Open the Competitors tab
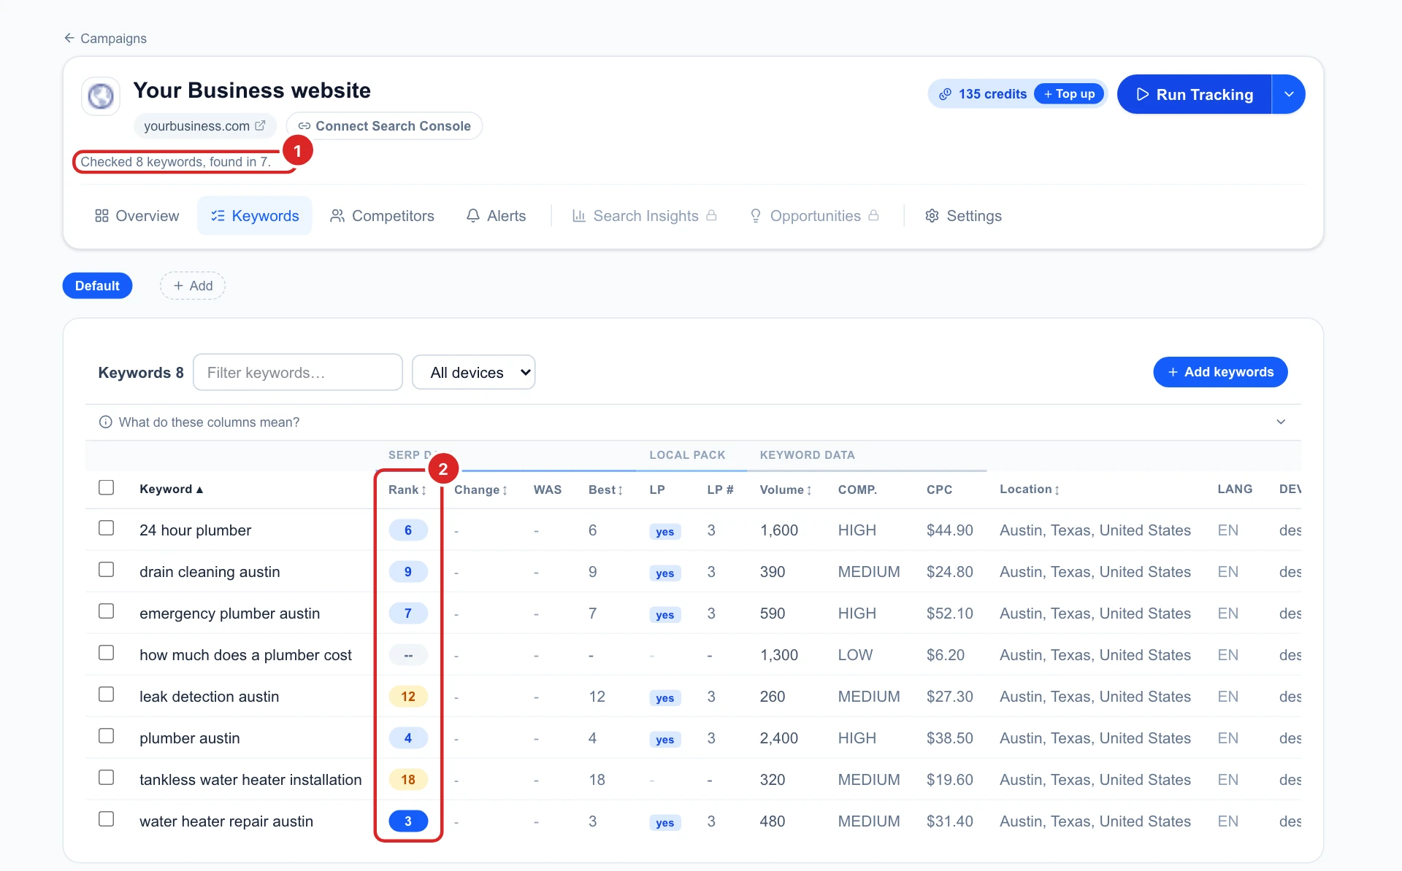The height and width of the screenshot is (871, 1402). point(382,215)
